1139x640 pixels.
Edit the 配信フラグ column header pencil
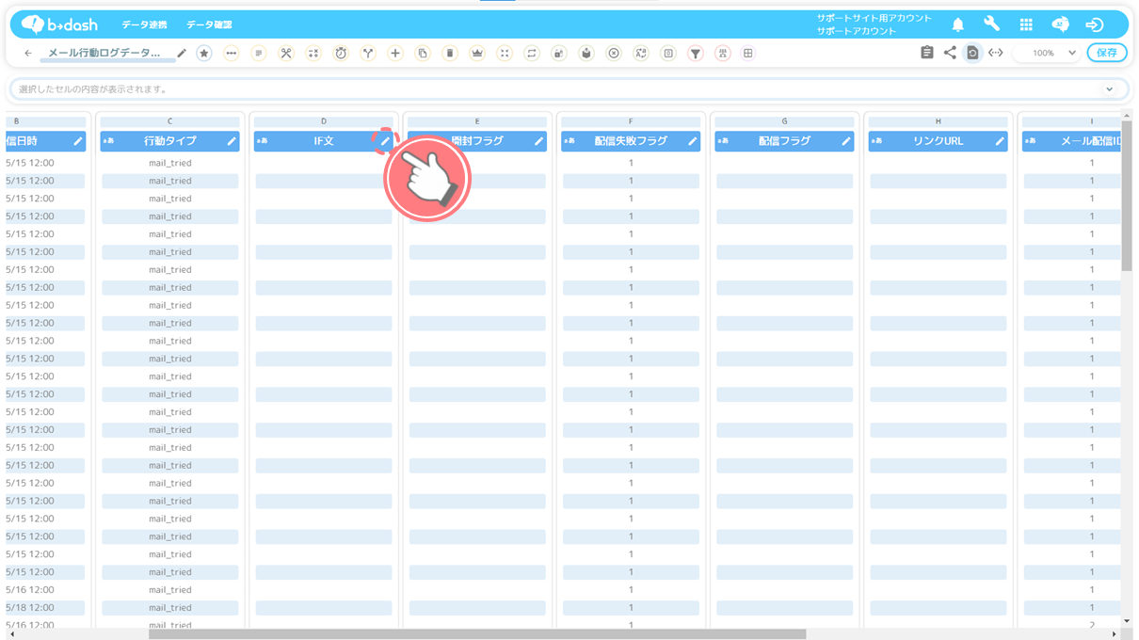point(846,141)
